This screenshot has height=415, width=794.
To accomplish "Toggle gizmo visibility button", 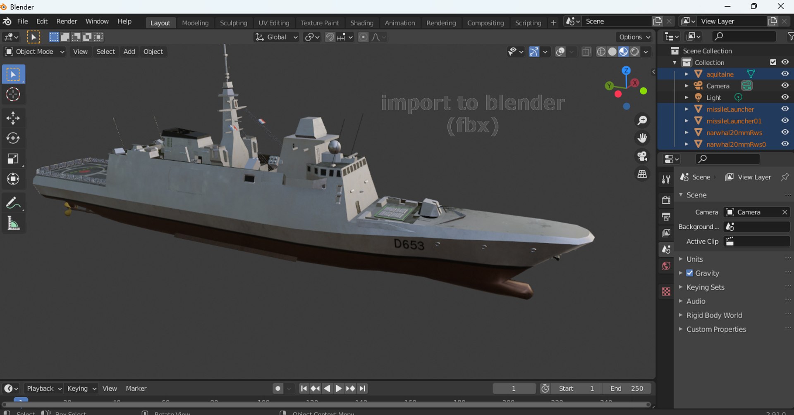I will [534, 52].
